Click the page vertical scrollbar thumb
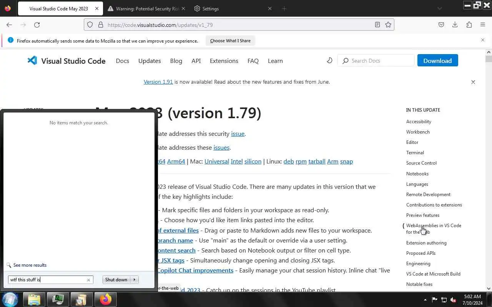492x307 pixels. coord(489,59)
